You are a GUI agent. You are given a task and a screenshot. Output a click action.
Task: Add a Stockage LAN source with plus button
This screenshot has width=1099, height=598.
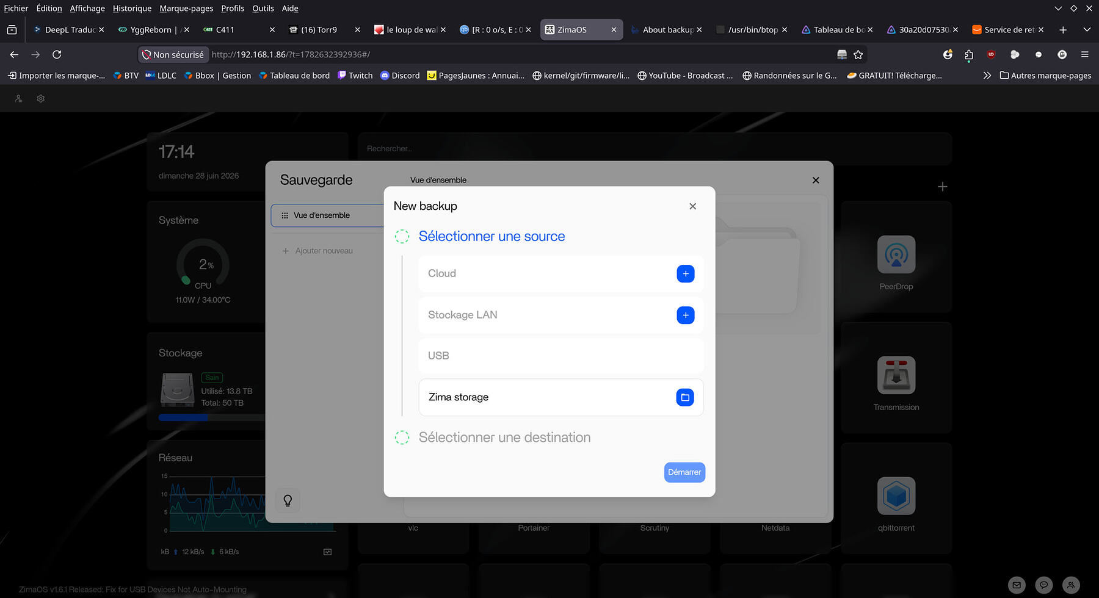(x=685, y=315)
